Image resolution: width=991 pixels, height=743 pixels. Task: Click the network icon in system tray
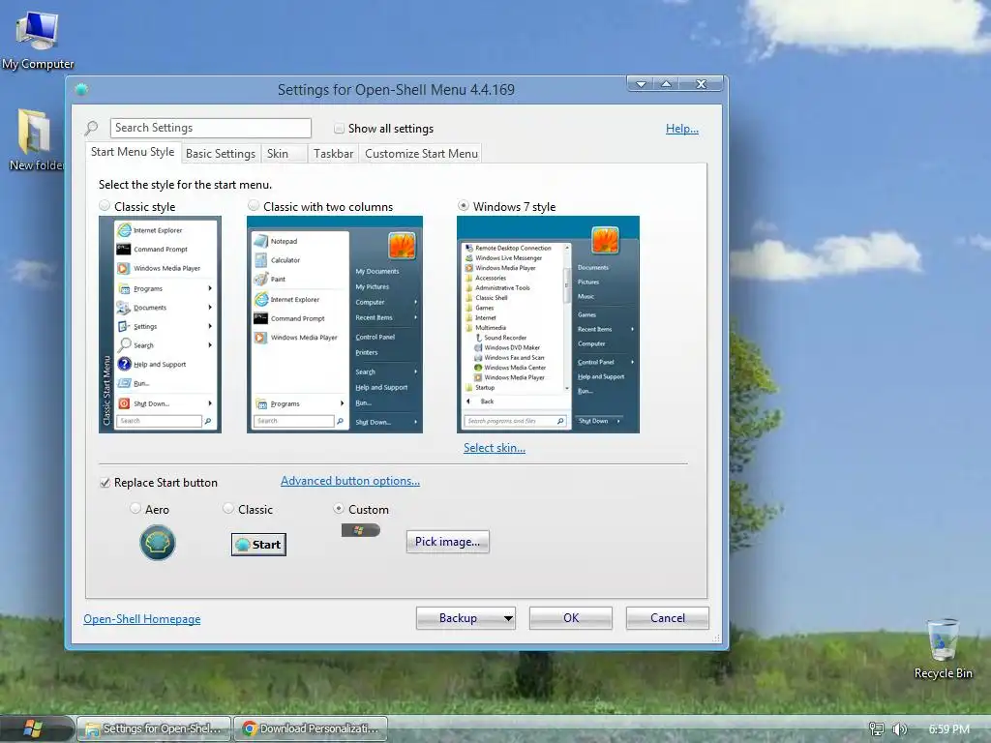pos(877,729)
